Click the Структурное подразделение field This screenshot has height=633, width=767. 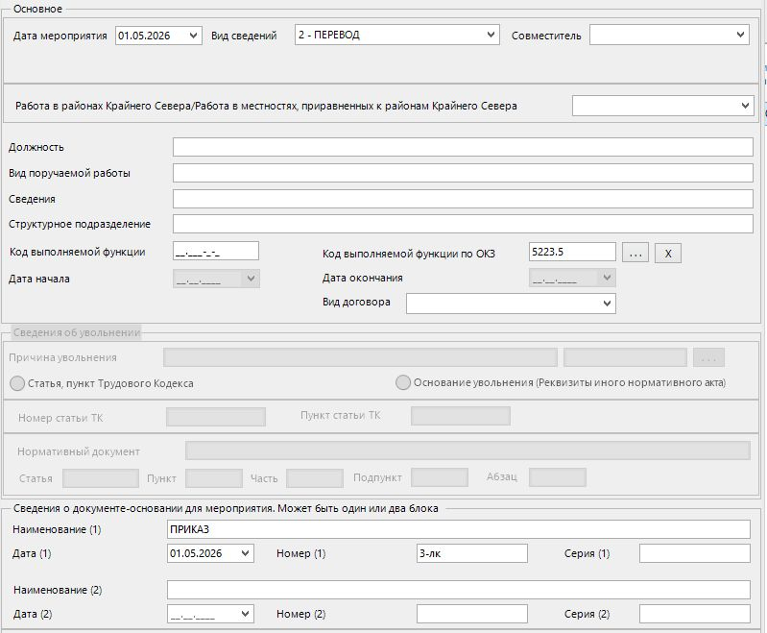[463, 224]
